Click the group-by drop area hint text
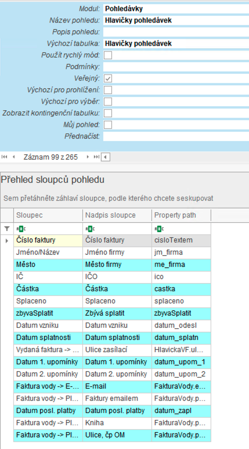 (x=109, y=198)
